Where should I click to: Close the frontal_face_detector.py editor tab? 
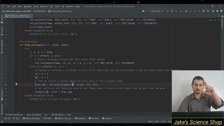pos(31,16)
